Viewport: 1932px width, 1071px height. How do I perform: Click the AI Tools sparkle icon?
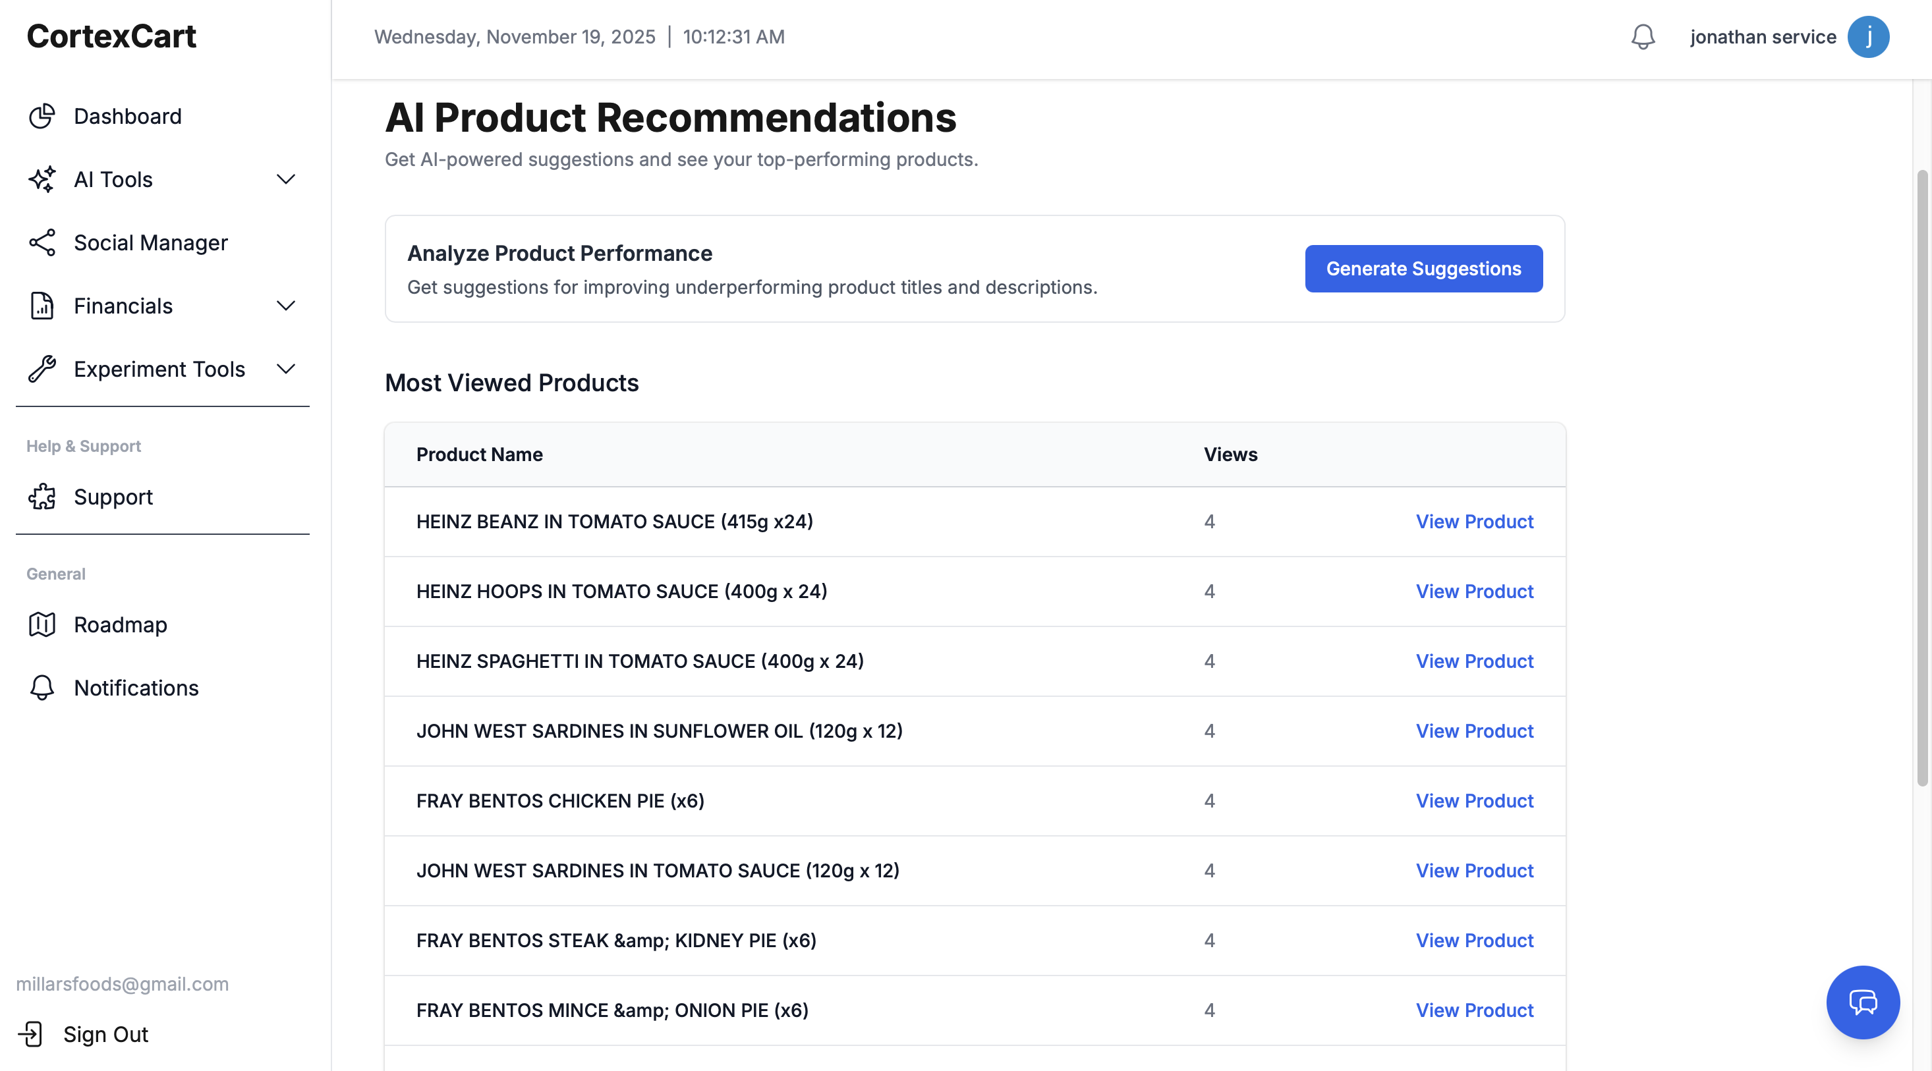42,179
